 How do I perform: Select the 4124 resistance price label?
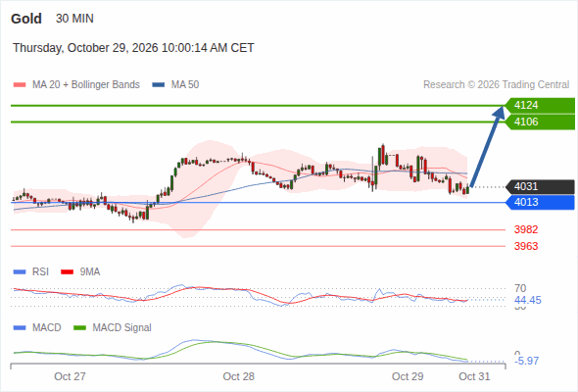pyautogui.click(x=540, y=106)
